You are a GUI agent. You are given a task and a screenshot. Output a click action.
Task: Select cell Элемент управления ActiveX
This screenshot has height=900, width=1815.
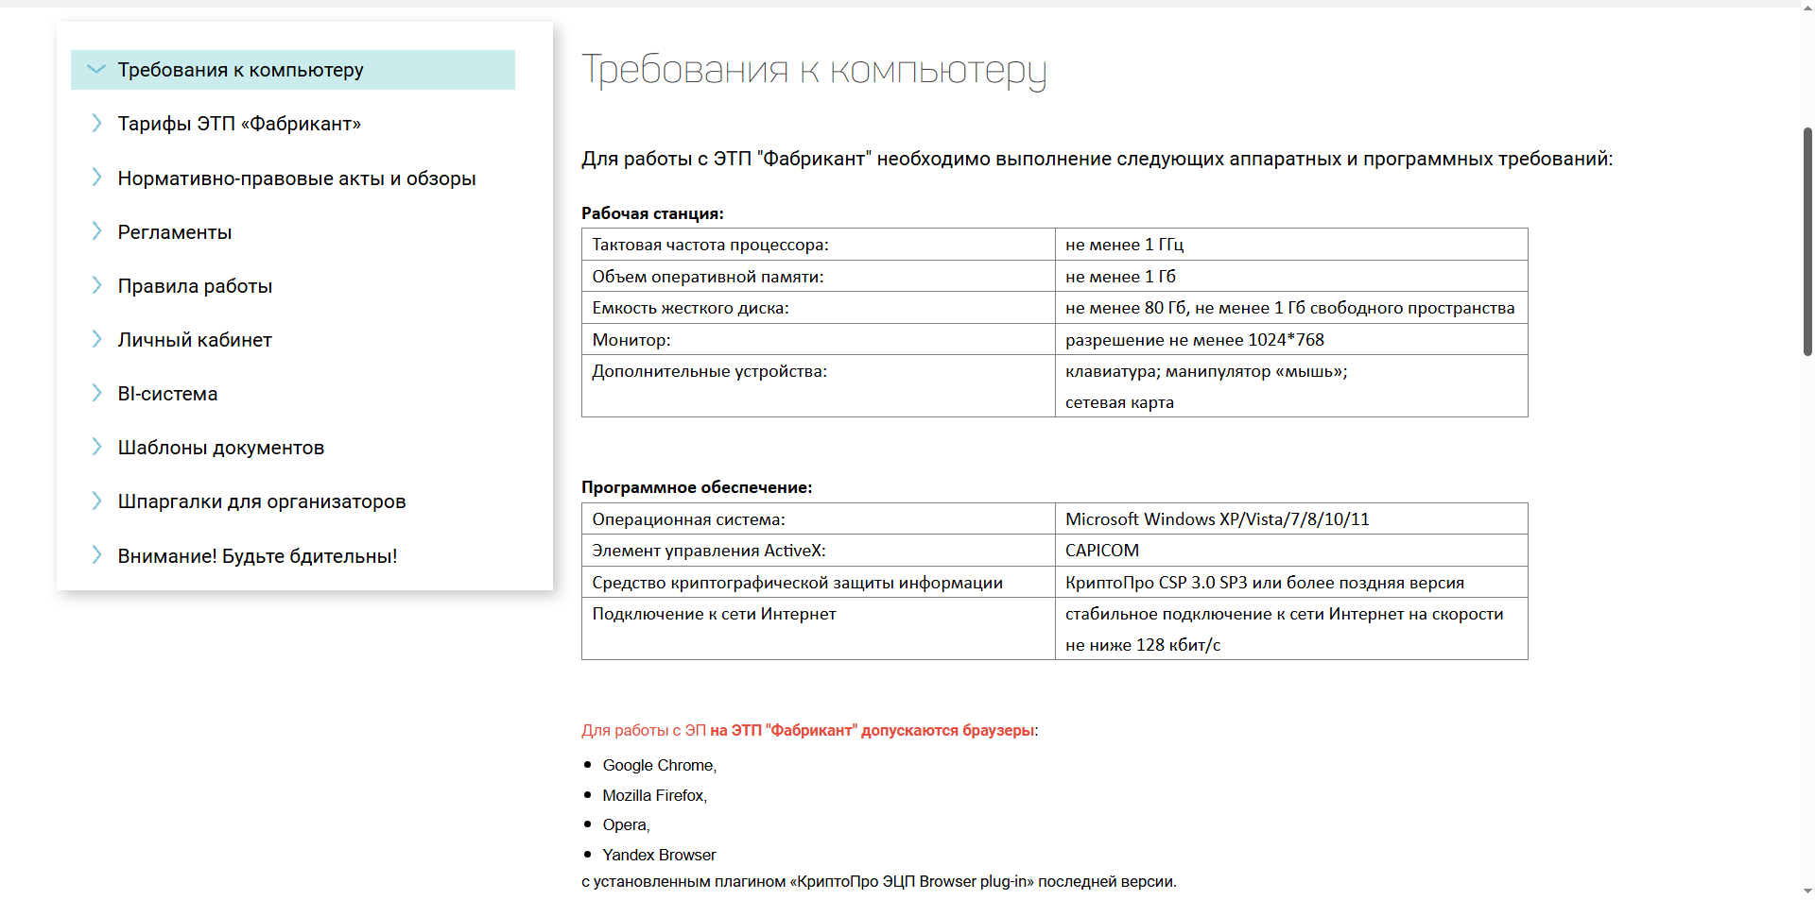pos(819,551)
